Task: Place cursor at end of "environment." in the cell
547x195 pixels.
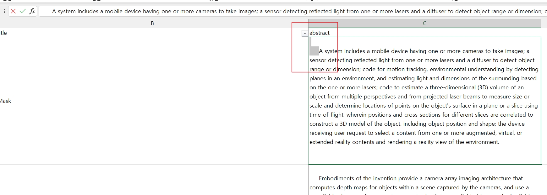Action: pyautogui.click(x=499, y=142)
